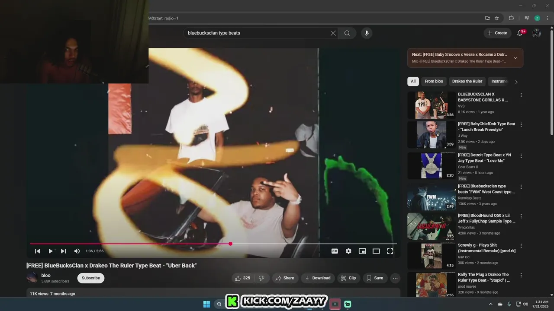
Task: Switch to theater mode
Action: point(376,251)
